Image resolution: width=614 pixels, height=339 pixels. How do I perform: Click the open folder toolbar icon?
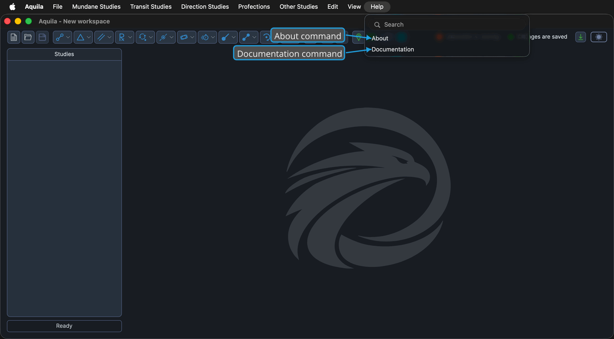pyautogui.click(x=28, y=37)
